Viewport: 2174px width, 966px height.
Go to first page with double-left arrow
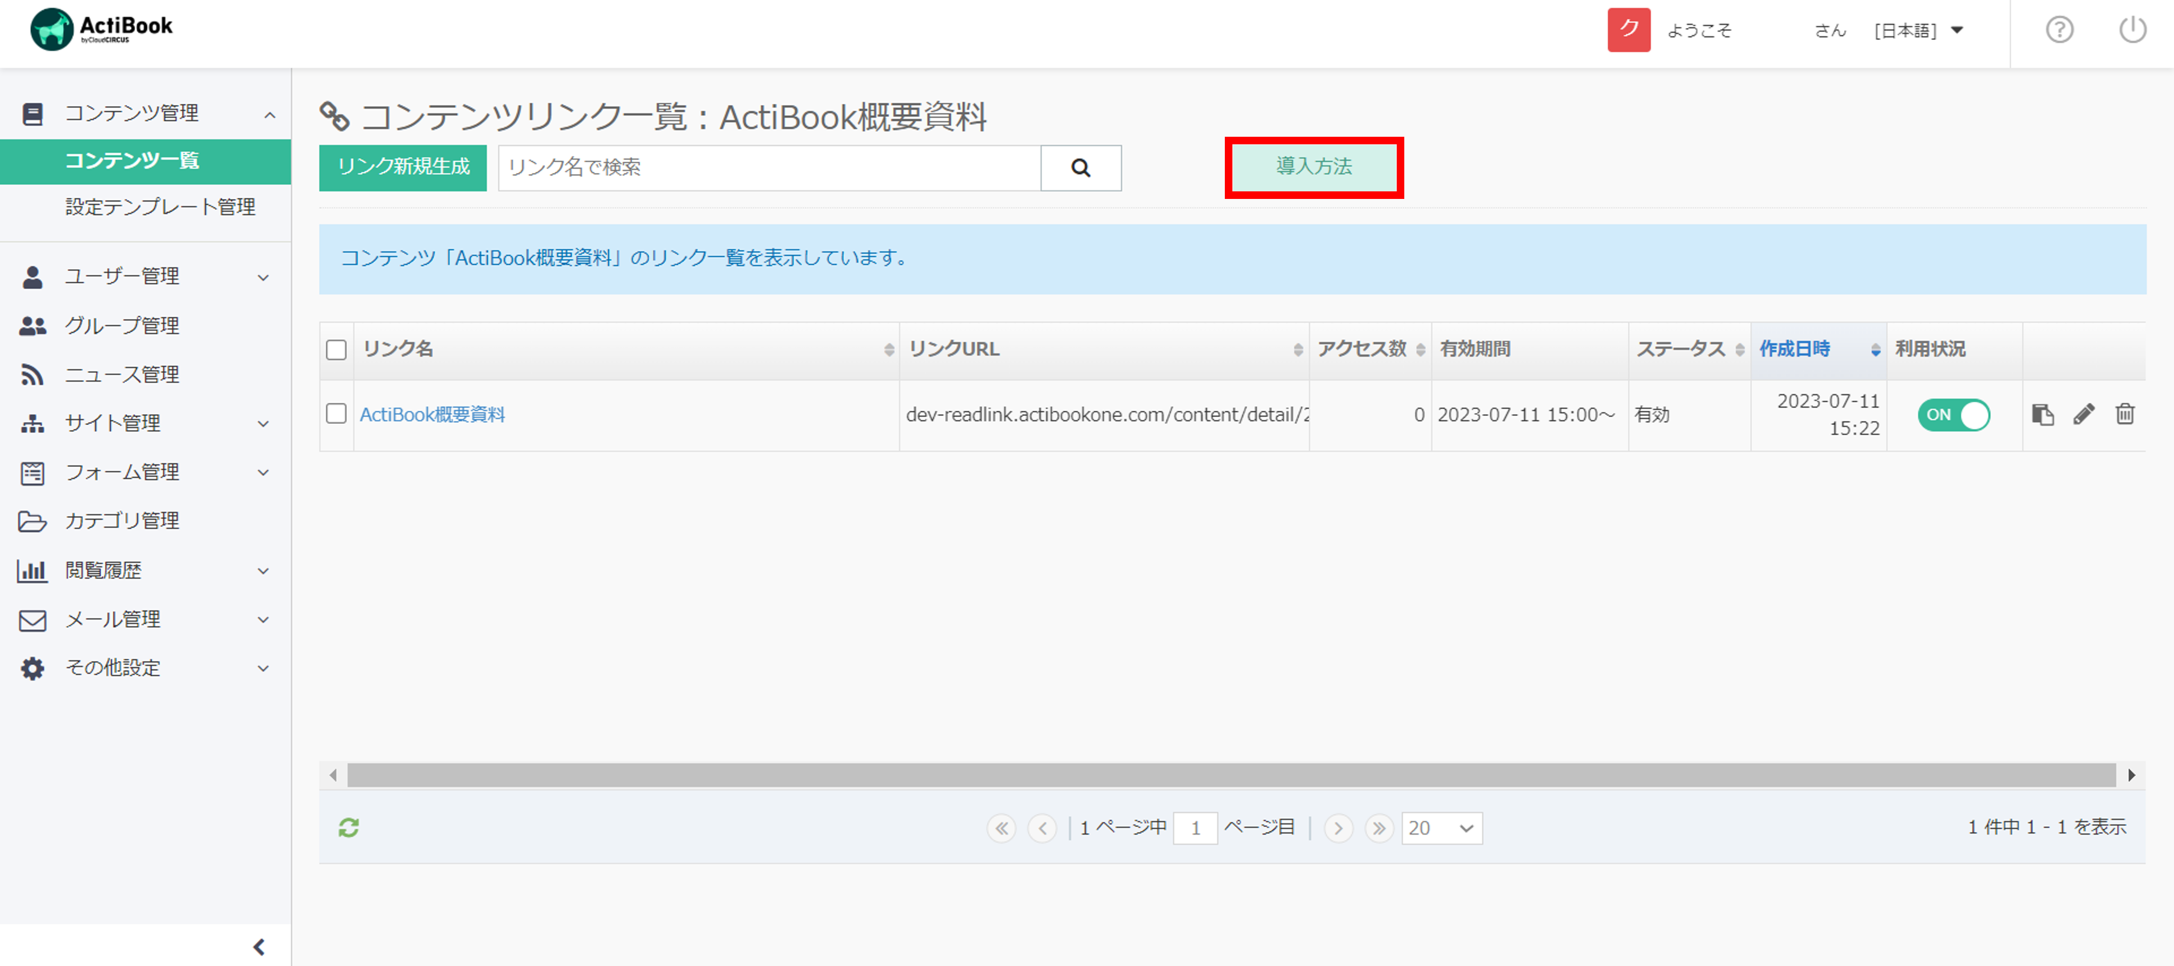point(1001,829)
